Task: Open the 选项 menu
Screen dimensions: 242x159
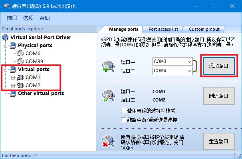Action: 28,18
